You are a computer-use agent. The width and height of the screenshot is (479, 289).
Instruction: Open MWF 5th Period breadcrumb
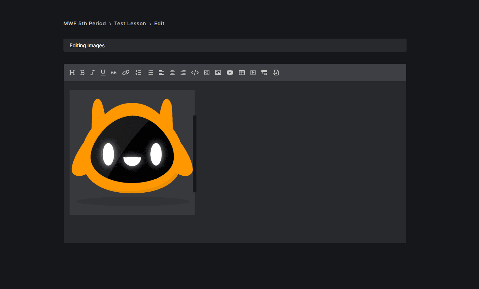pos(85,23)
